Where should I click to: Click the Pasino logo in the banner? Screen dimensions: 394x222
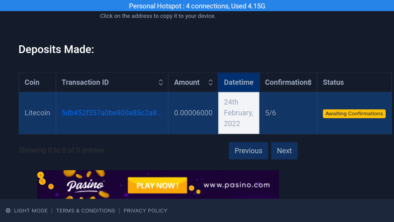tap(85, 185)
